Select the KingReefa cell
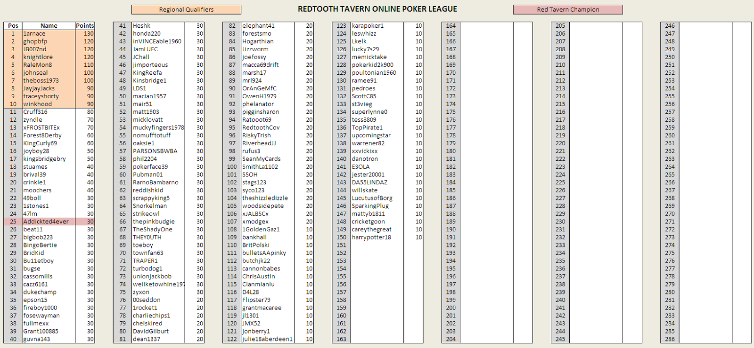Viewport: 754px width, 348px height. pyautogui.click(x=158, y=73)
